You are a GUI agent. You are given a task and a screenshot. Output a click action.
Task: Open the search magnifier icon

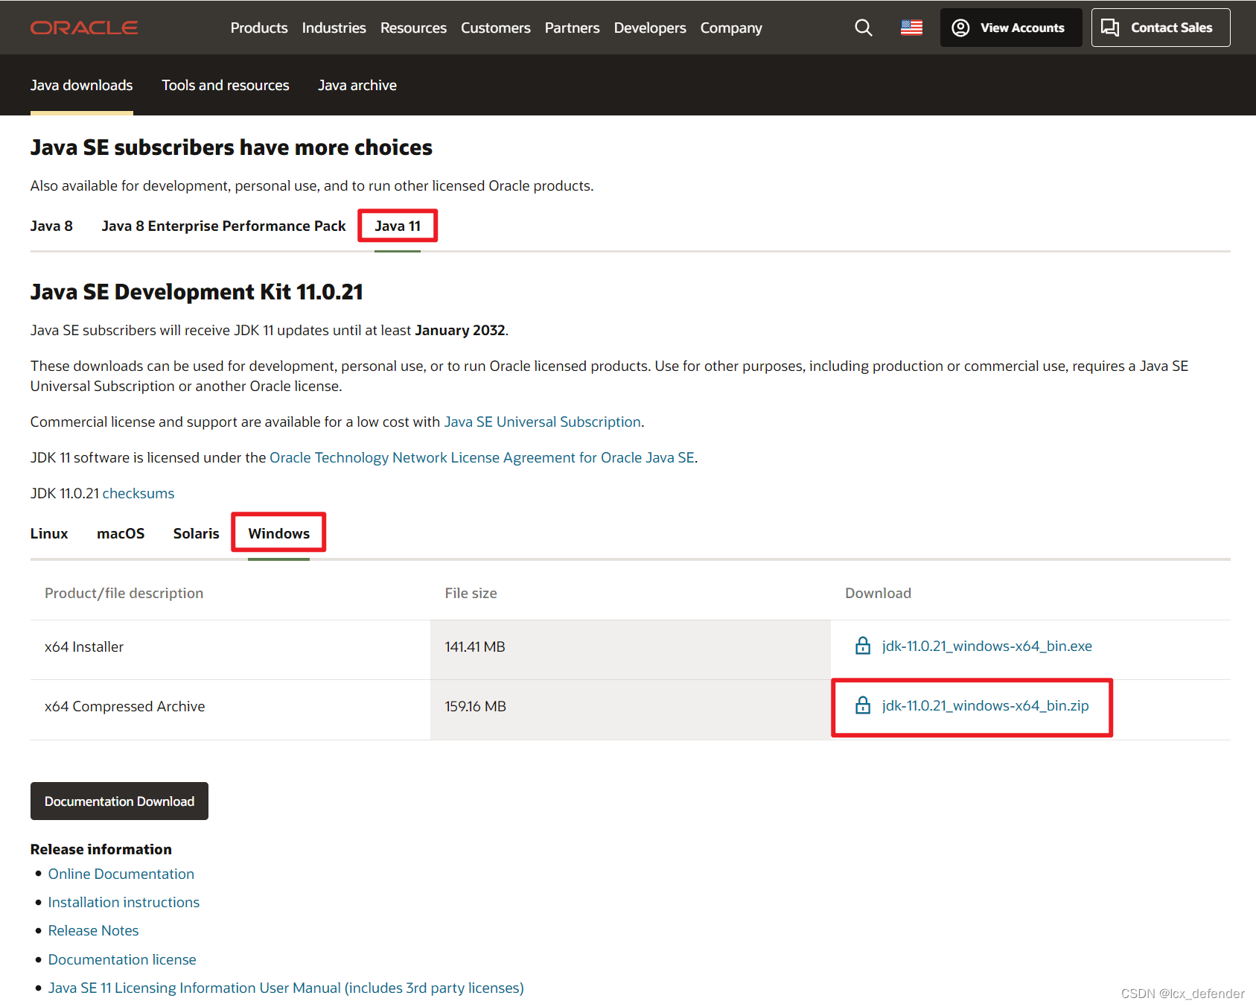click(x=864, y=28)
